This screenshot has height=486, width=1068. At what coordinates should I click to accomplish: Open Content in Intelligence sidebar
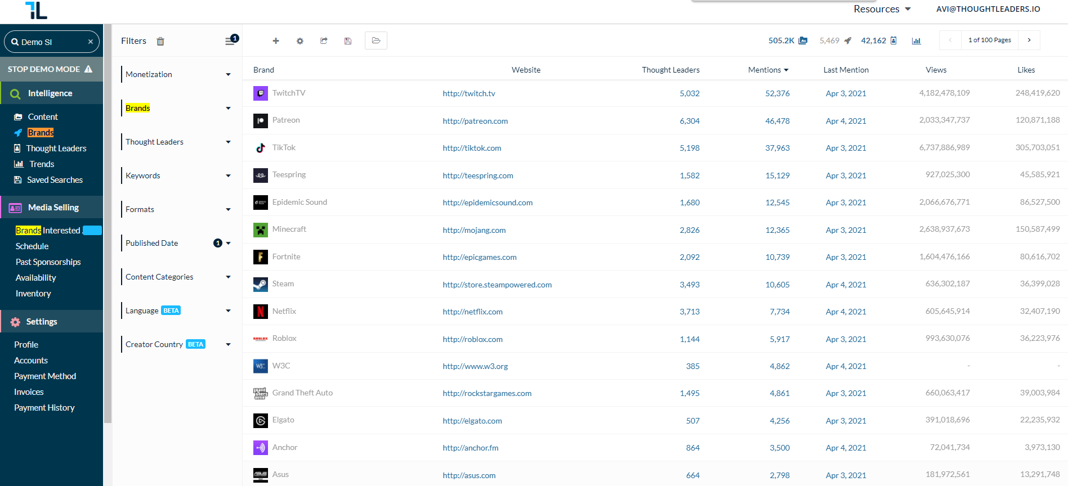[x=43, y=117]
